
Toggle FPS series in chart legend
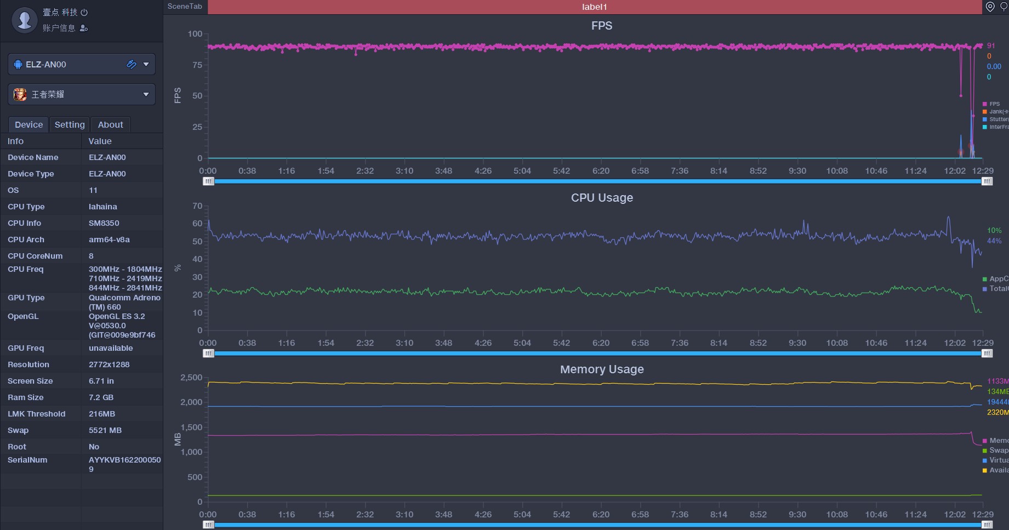[992, 104]
